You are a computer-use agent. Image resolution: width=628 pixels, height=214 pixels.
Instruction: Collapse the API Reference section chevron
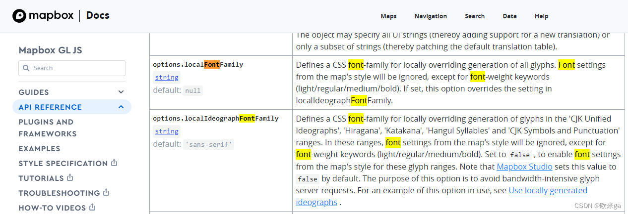[x=121, y=107]
